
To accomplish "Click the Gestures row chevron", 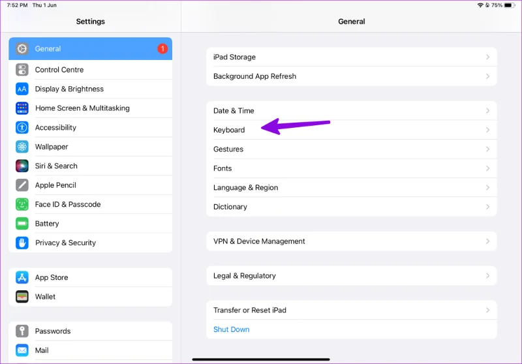I will pyautogui.click(x=487, y=149).
